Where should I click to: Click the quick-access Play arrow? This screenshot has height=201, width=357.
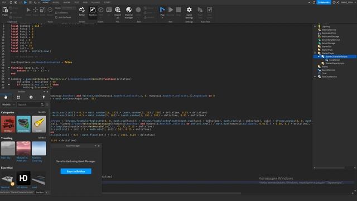point(25,2)
